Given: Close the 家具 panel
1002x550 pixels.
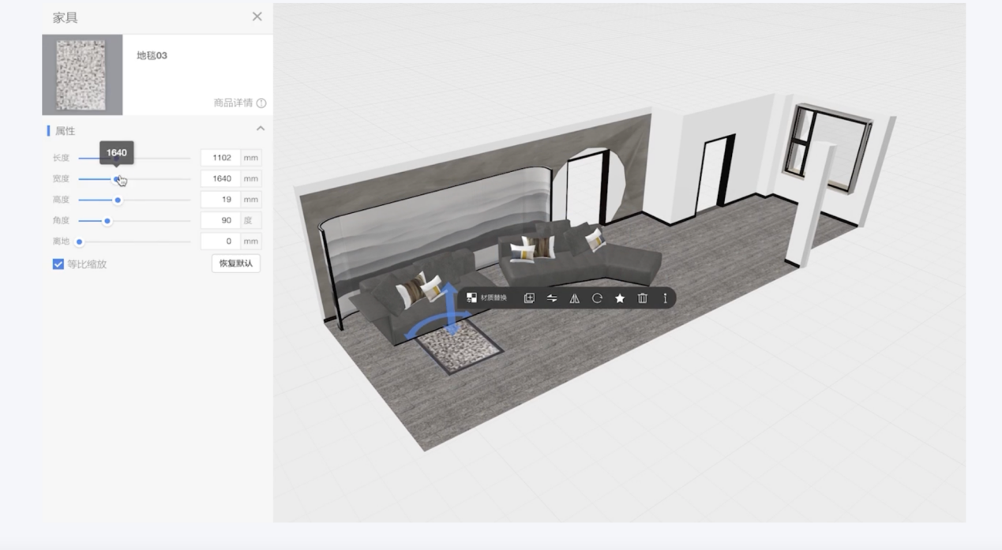Looking at the screenshot, I should 257,17.
